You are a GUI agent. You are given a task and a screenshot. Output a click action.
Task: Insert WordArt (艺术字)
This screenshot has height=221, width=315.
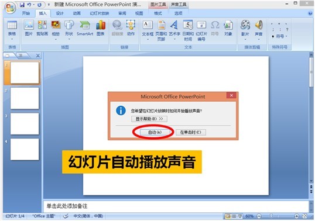pyautogui.click(x=174, y=28)
